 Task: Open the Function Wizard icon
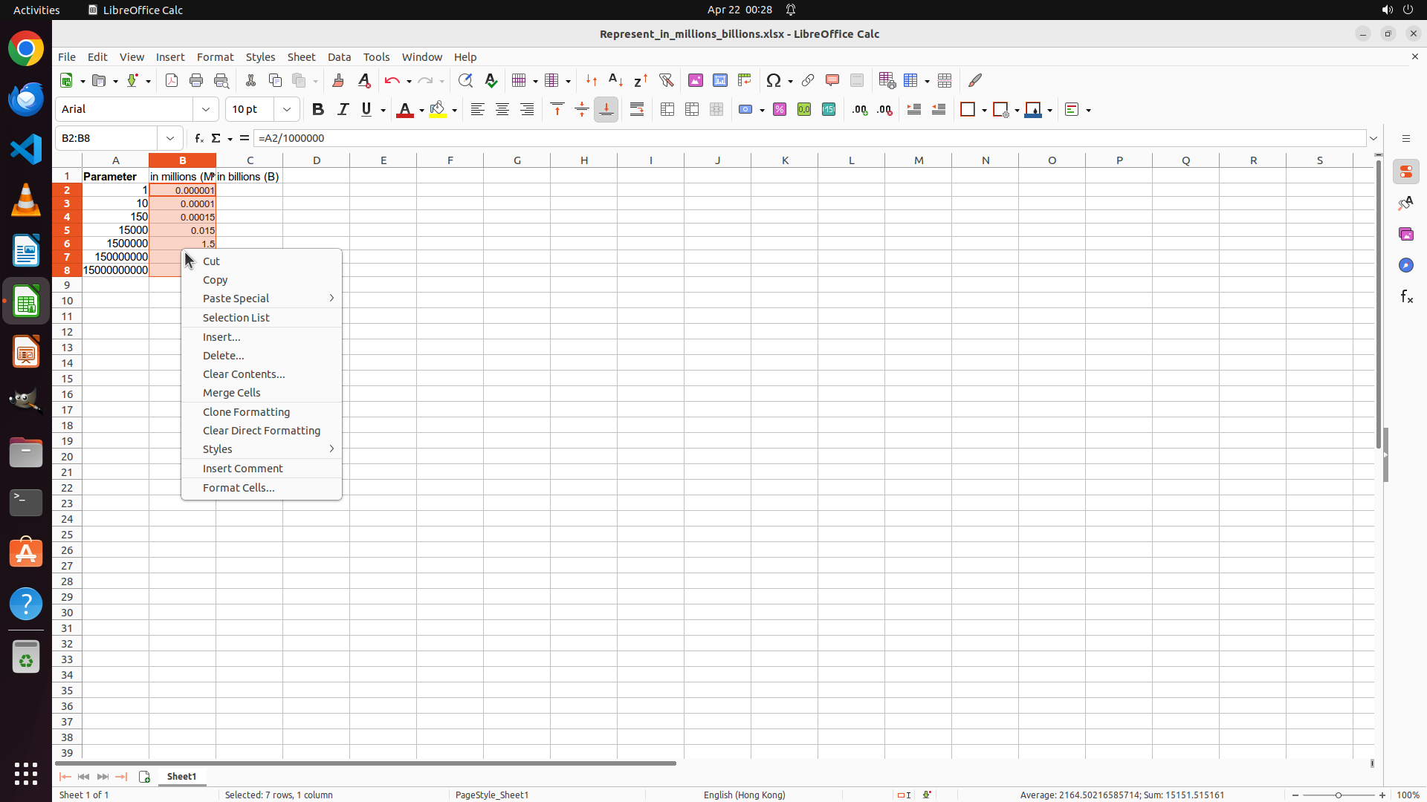coord(198,138)
